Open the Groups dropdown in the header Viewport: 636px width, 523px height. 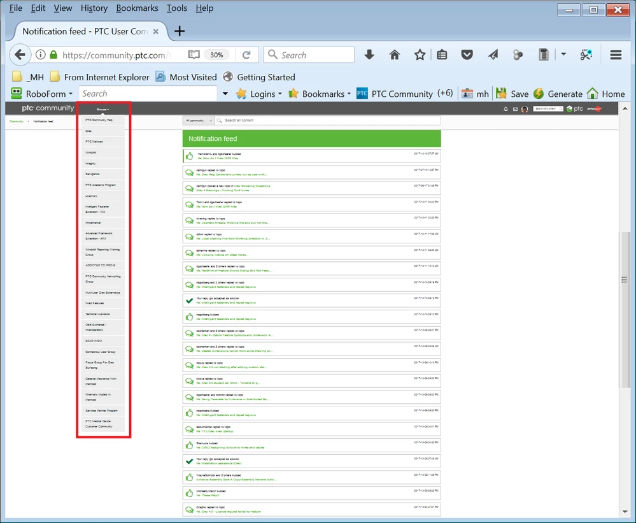[102, 109]
